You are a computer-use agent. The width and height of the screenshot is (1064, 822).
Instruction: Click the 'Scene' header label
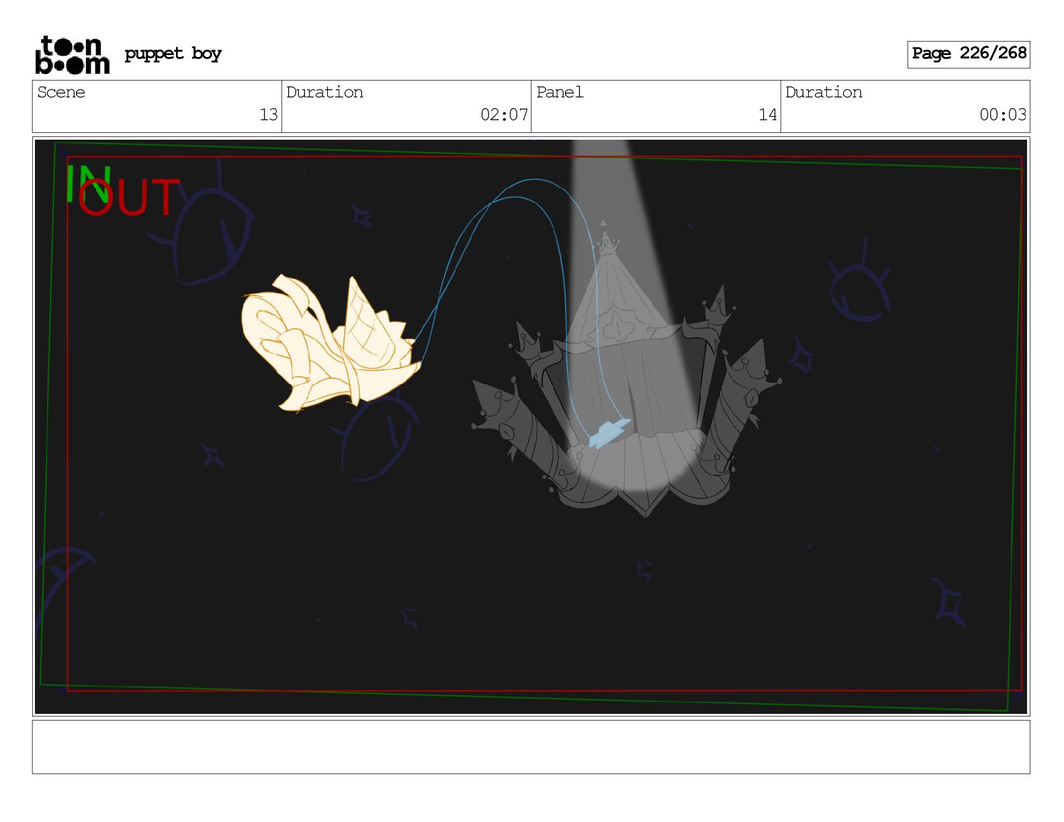(61, 92)
